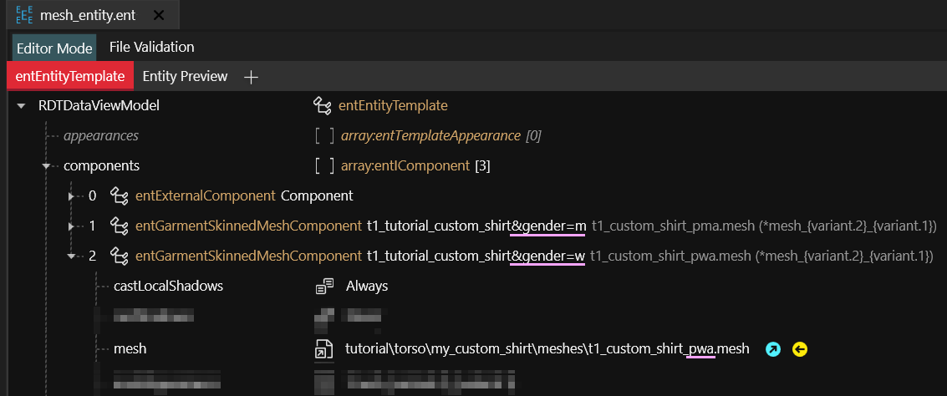Switch to the File Validation tab
The width and height of the screenshot is (947, 396).
tap(151, 47)
